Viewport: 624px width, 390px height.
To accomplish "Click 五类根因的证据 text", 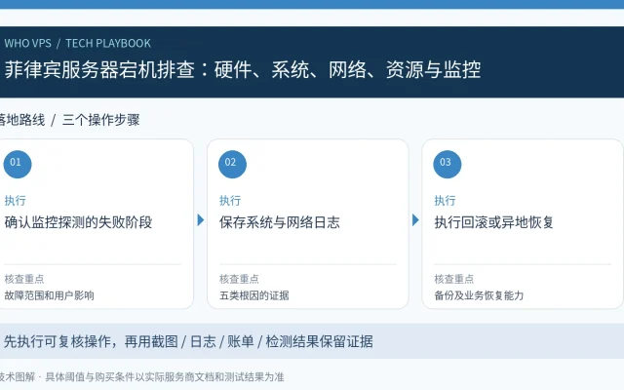I will click(254, 295).
